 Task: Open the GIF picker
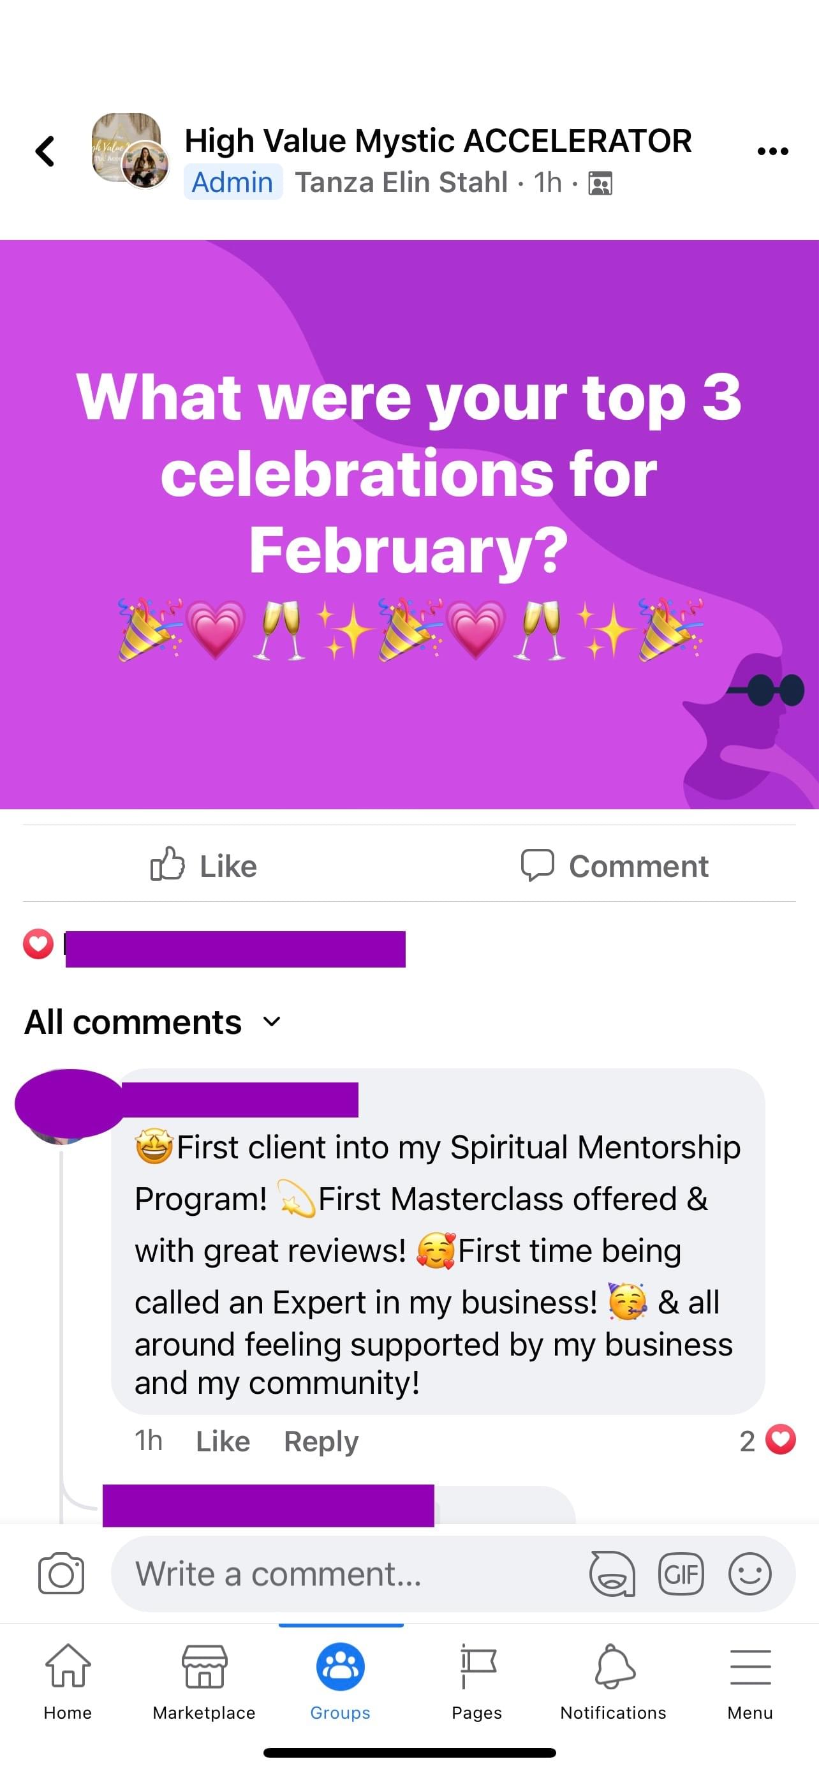click(x=681, y=1573)
